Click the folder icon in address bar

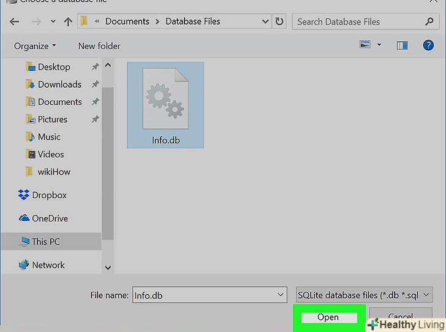pos(84,21)
